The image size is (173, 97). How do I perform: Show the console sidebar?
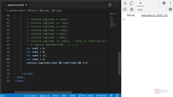point(125,9)
